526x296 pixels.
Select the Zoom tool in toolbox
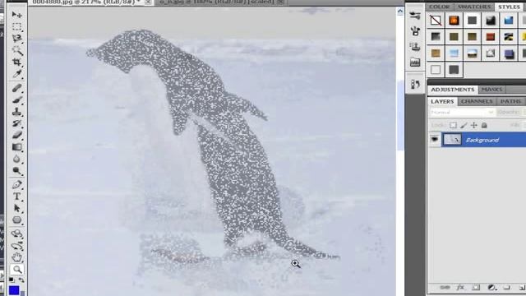(16, 269)
